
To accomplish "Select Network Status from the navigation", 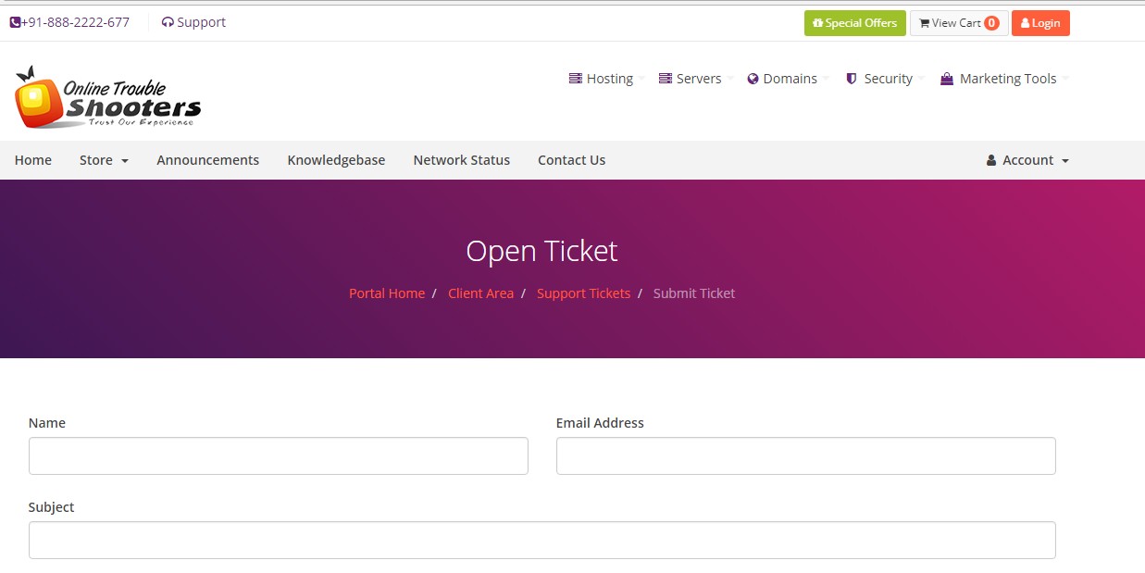I will [461, 160].
